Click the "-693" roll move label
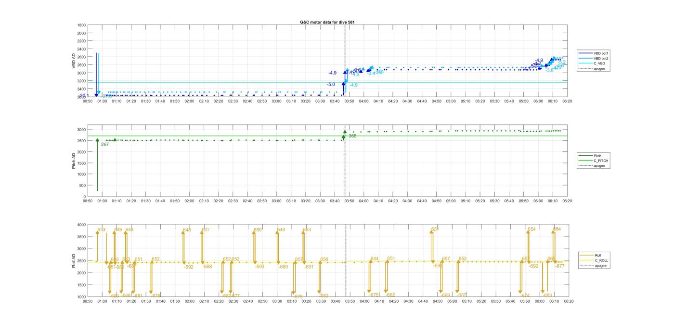The width and height of the screenshot is (674, 333). [259, 266]
